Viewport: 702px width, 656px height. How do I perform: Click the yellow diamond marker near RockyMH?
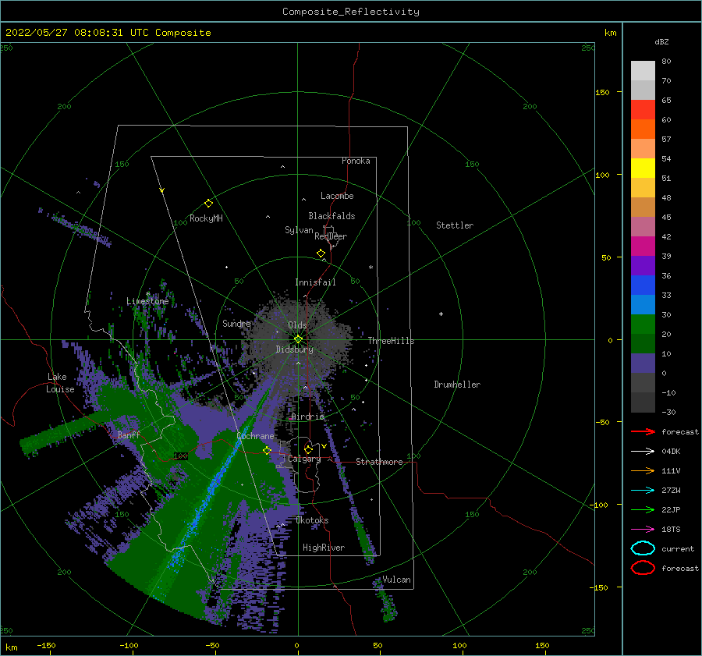(x=208, y=204)
